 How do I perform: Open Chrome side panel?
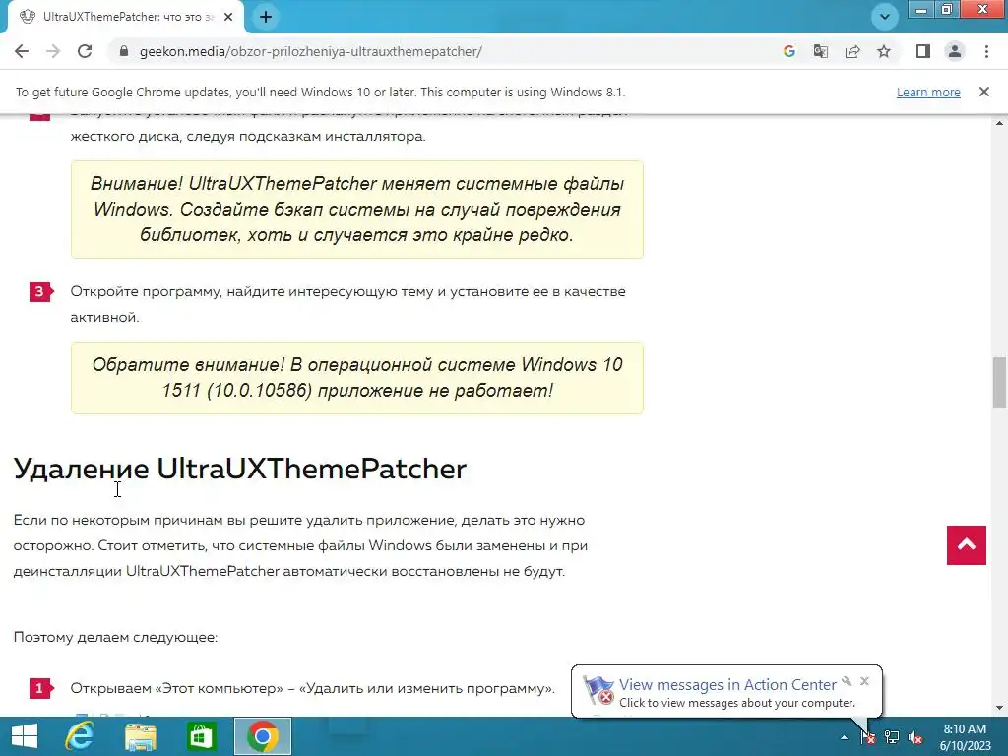923,51
